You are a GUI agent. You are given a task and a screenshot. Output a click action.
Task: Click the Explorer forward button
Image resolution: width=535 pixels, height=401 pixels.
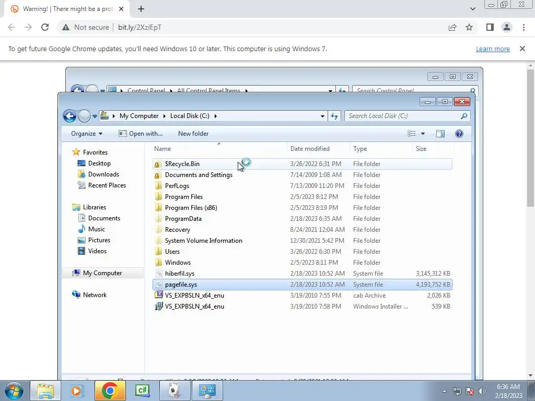click(84, 116)
